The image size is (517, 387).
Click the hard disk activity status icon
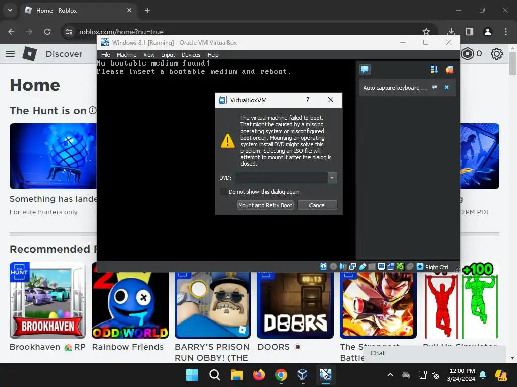(x=324, y=267)
